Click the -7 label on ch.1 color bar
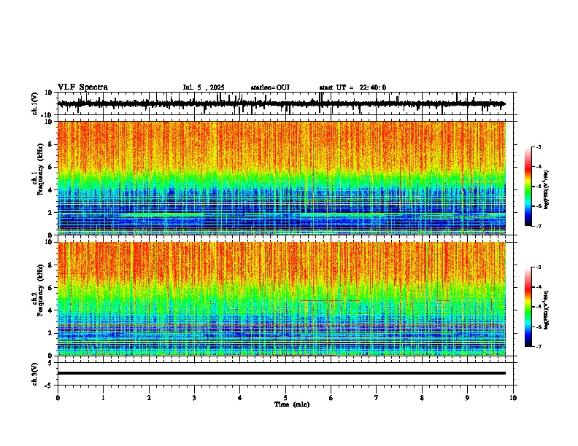This screenshot has width=578, height=446. [539, 226]
